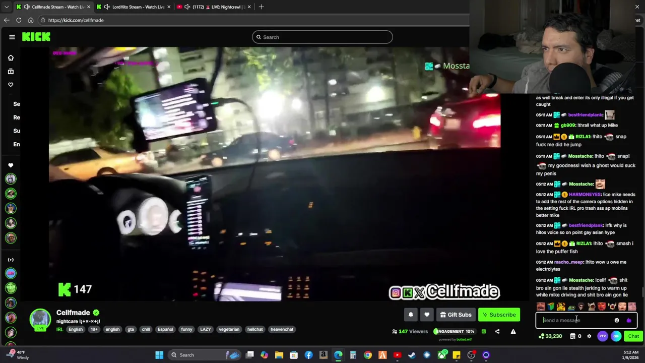This screenshot has width=645, height=363.
Task: Open the Cellfmade channel avatar
Action: pos(40,320)
